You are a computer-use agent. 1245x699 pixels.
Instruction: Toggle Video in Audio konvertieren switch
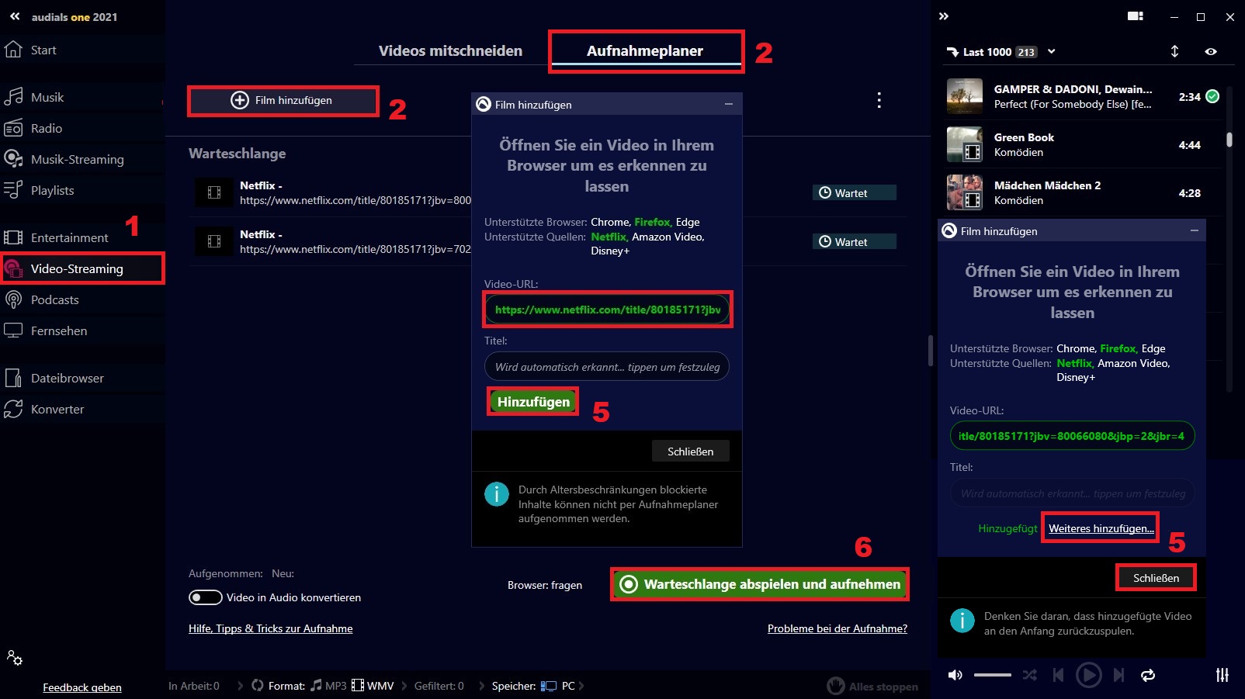(206, 597)
